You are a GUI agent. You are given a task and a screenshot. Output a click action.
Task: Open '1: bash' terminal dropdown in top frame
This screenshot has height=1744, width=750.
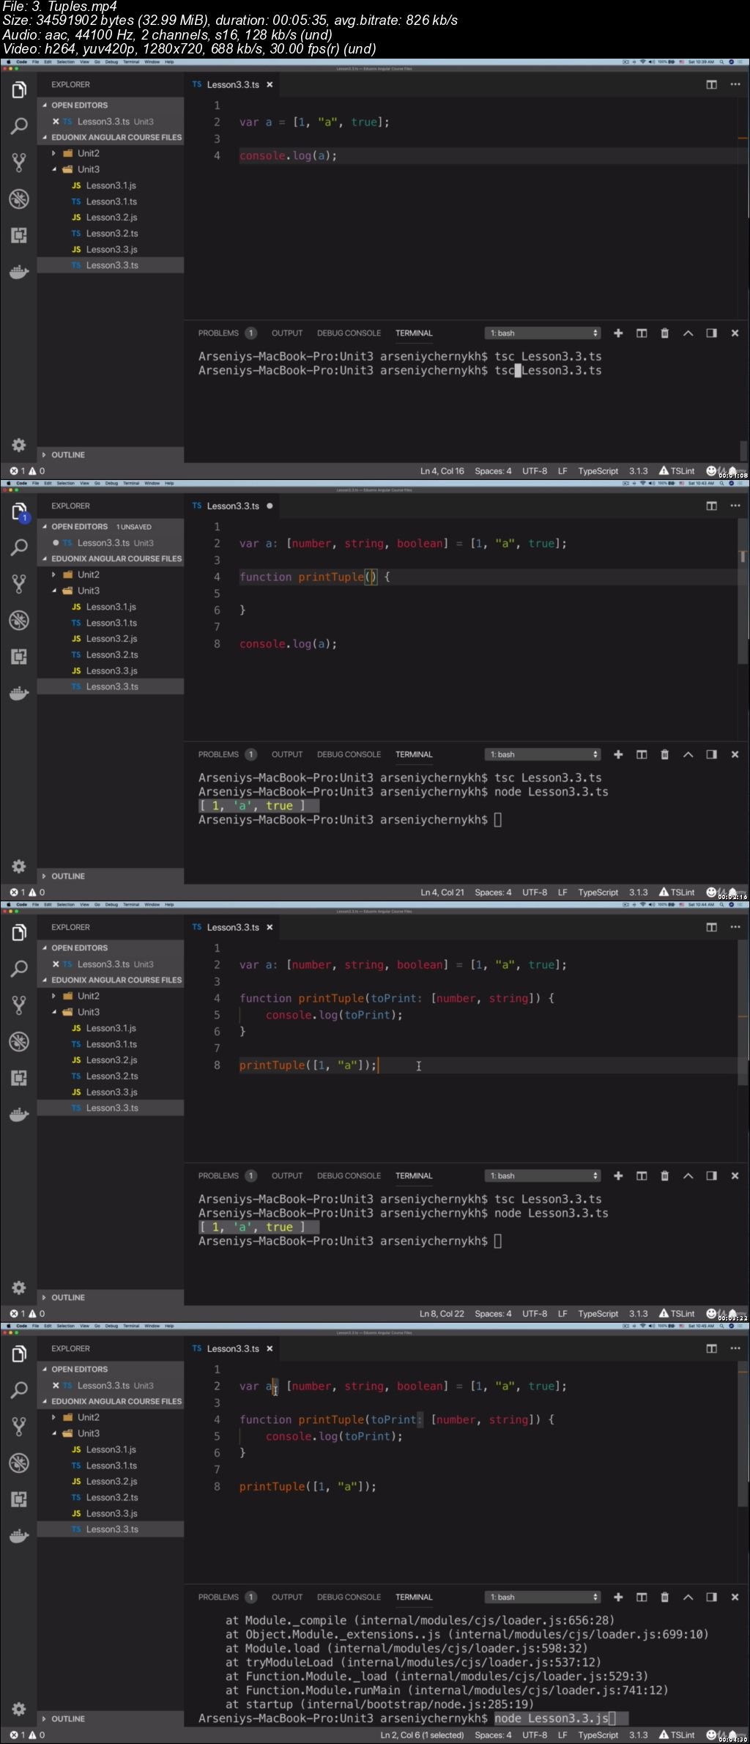point(543,333)
